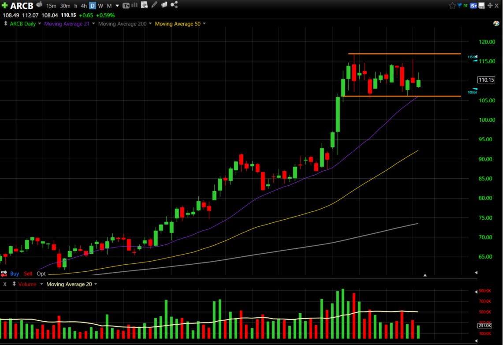Open the Volume dropdown arrow
This screenshot has height=345, width=503.
point(41,284)
